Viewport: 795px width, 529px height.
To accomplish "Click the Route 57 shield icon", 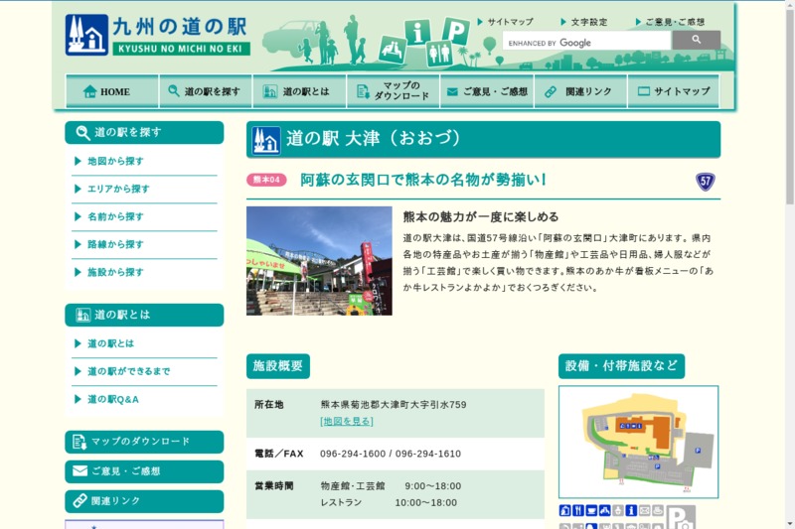I will coord(706,182).
